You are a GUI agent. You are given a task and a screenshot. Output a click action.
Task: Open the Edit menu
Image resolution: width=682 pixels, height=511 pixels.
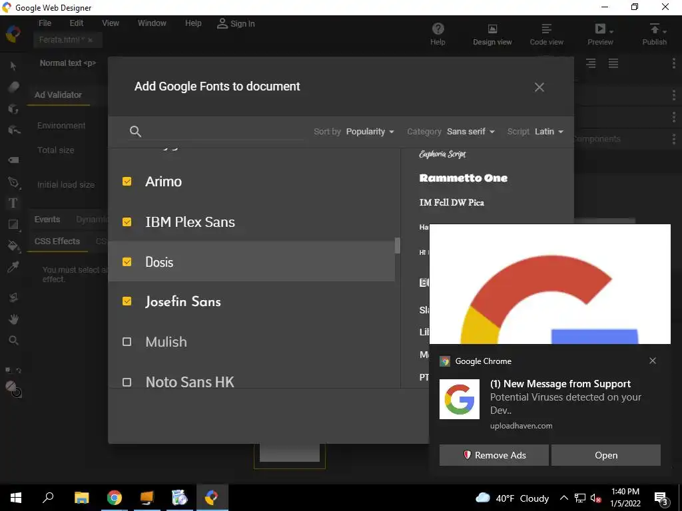point(77,23)
